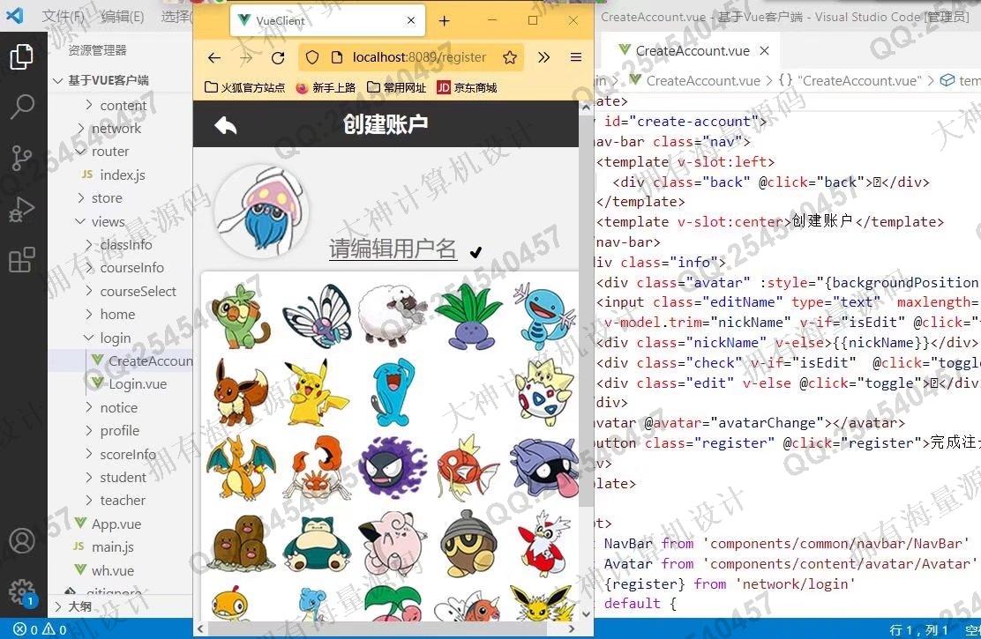Open the 编辑(E) menu
The image size is (981, 639).
tap(122, 16)
